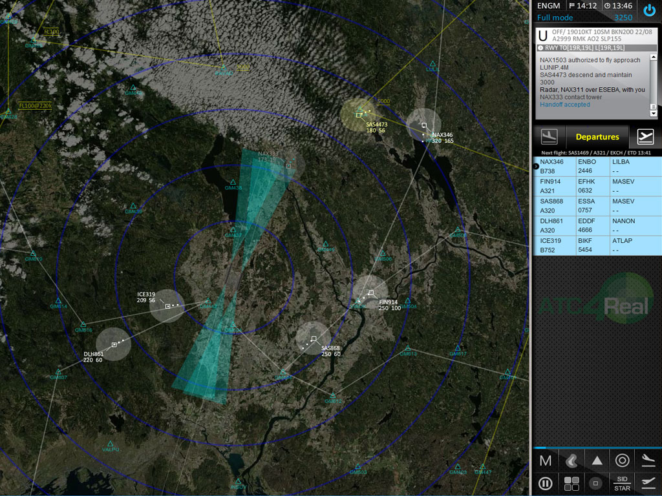Toggle the M map mode button
Image resolution: width=662 pixels, height=496 pixels.
pos(546,460)
